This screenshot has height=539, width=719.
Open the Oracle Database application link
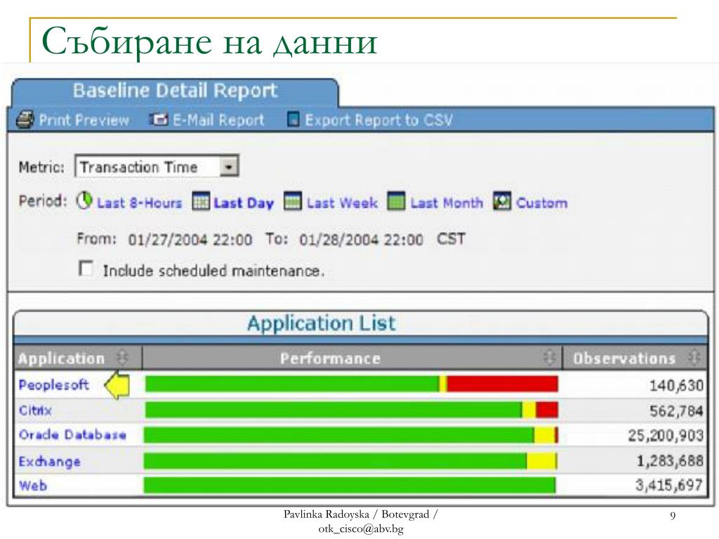tap(72, 434)
